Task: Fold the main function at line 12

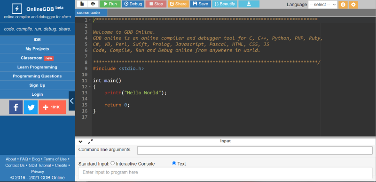Action: point(90,87)
